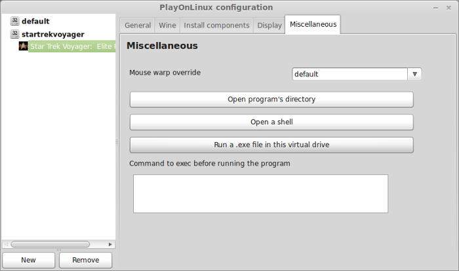The image size is (459, 271).
Task: Click Run a .exe file in this virtual drive
Action: point(271,145)
